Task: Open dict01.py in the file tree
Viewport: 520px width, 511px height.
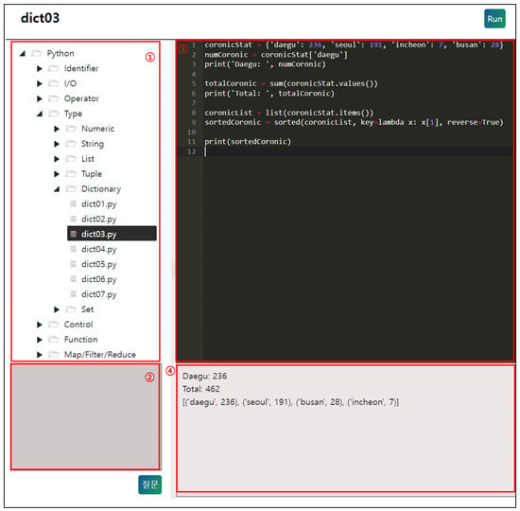Action: coord(99,204)
